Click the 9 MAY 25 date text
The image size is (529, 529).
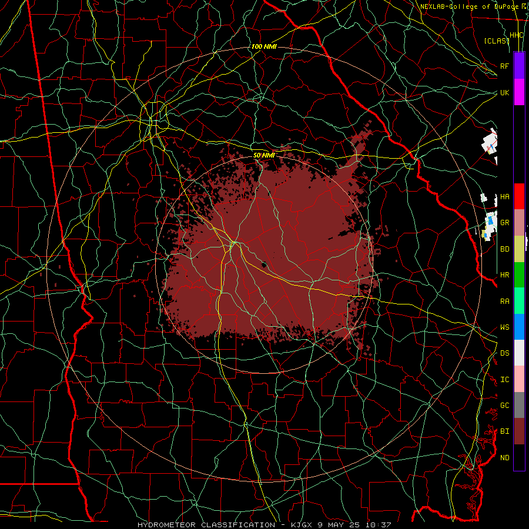point(339,525)
